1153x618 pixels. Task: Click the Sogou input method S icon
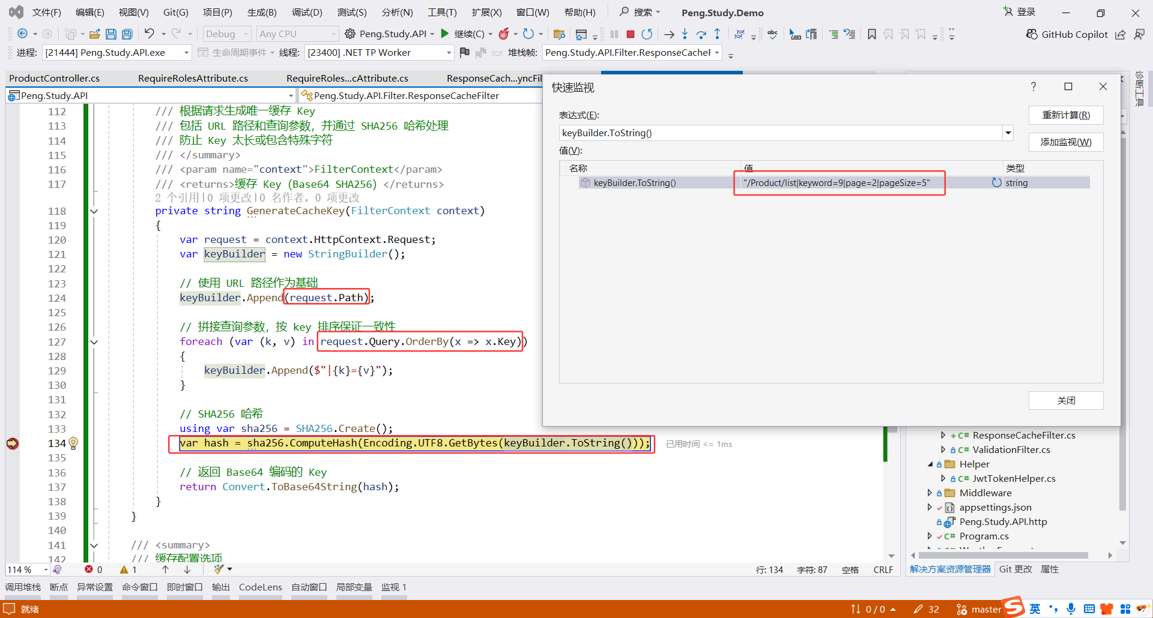[1014, 607]
